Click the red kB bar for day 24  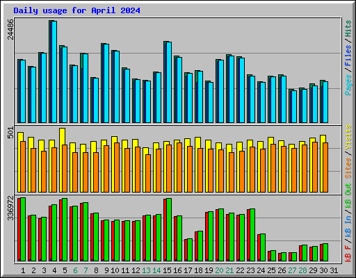coord(259,247)
